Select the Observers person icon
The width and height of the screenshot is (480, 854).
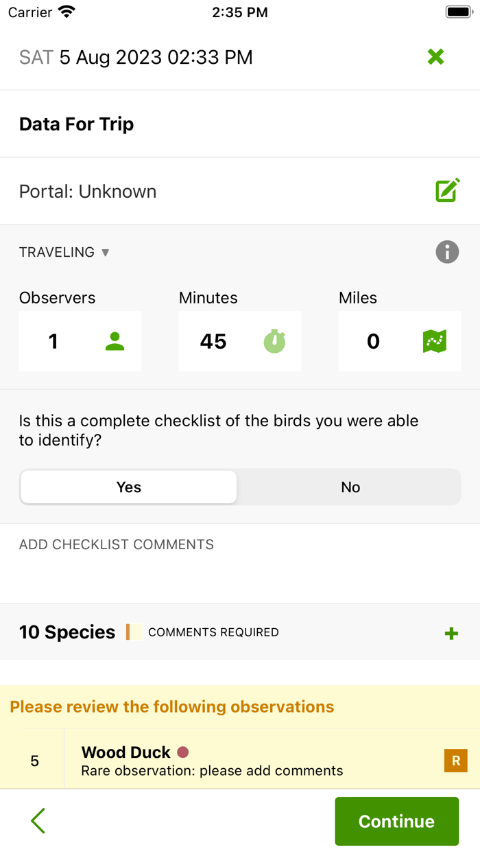pos(114,341)
